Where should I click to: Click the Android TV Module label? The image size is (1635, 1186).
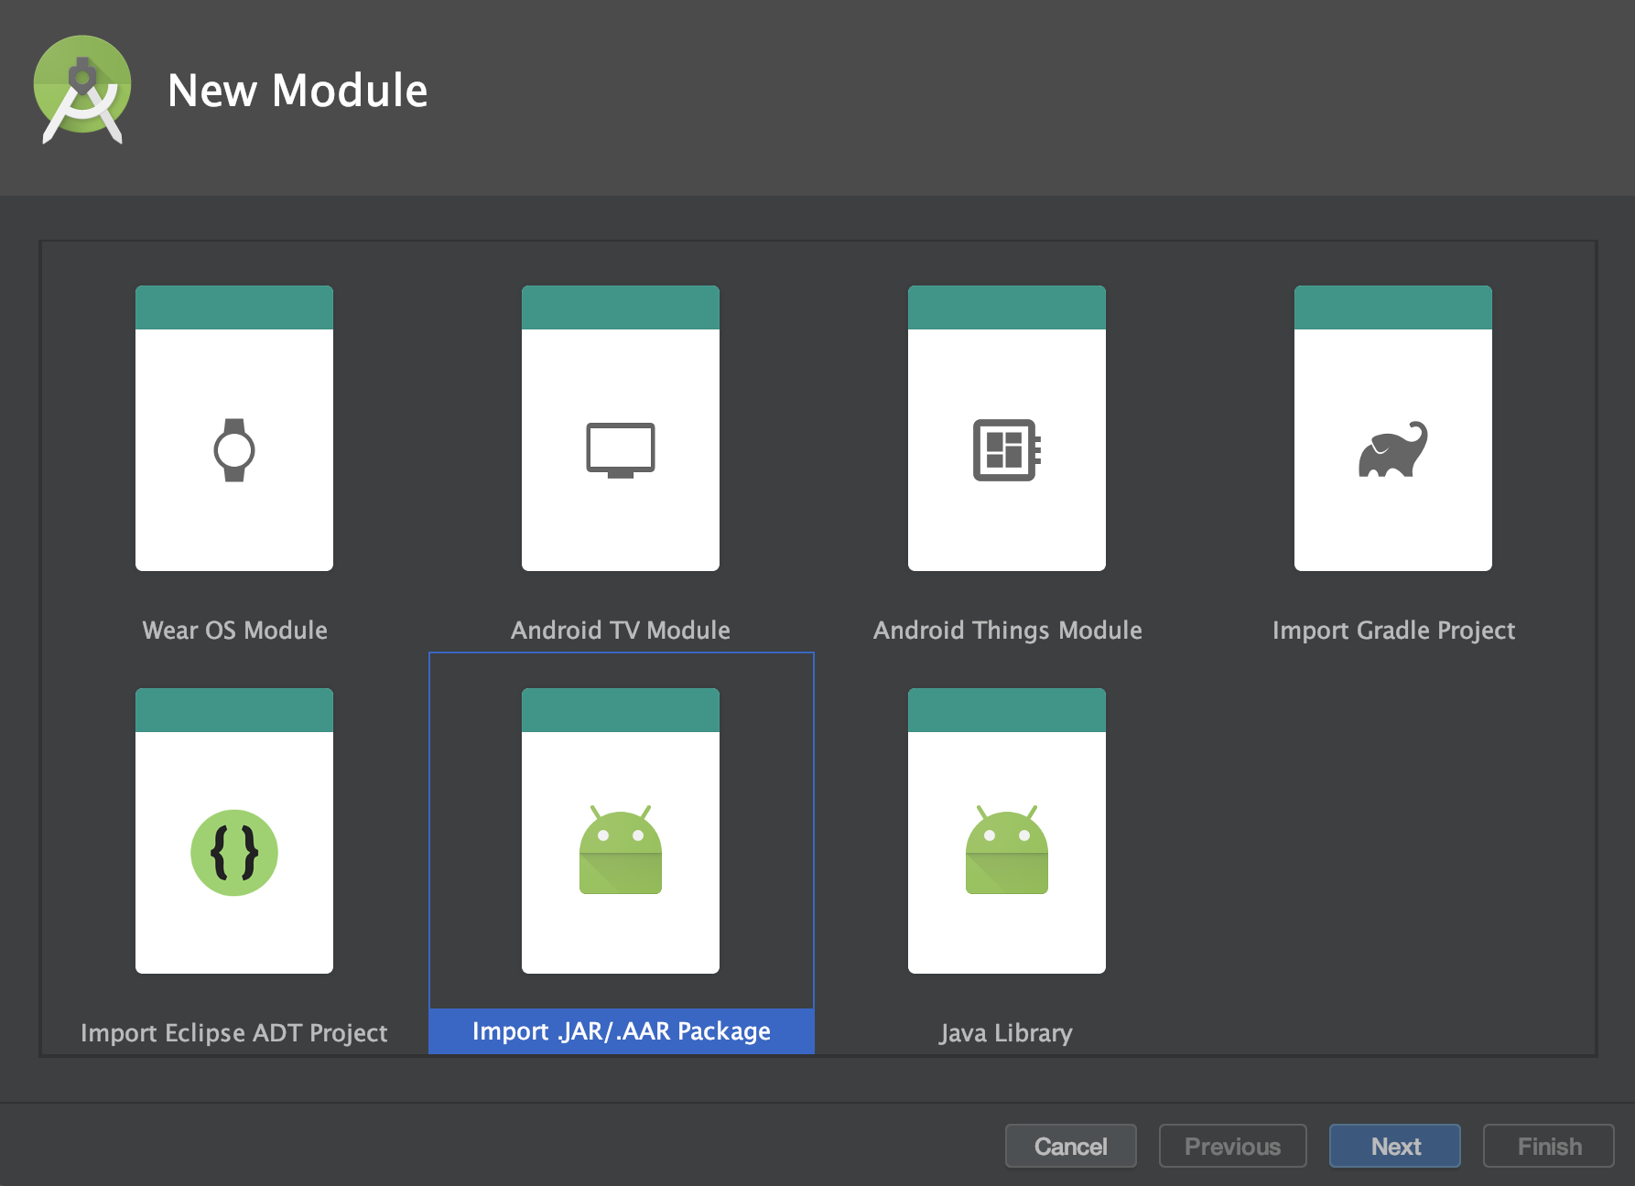tap(621, 630)
